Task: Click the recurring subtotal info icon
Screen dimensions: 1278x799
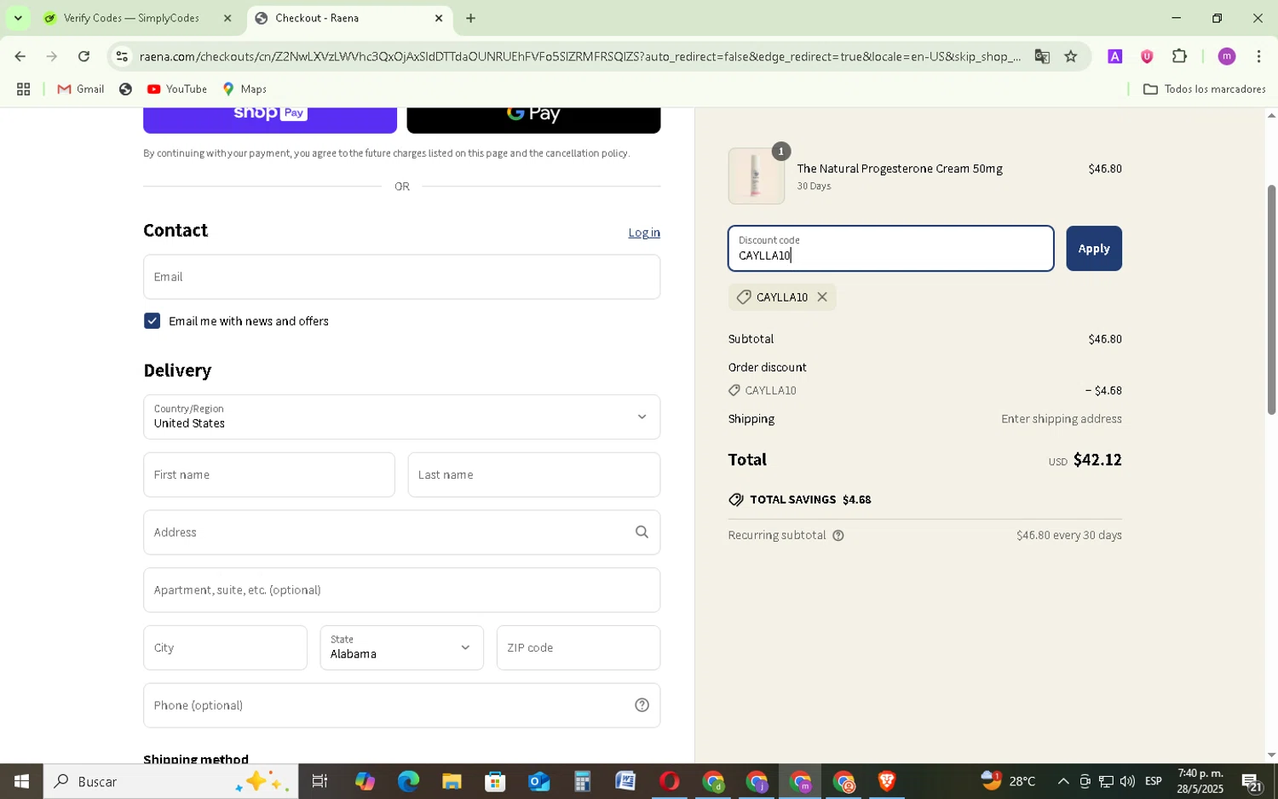Action: (x=838, y=536)
